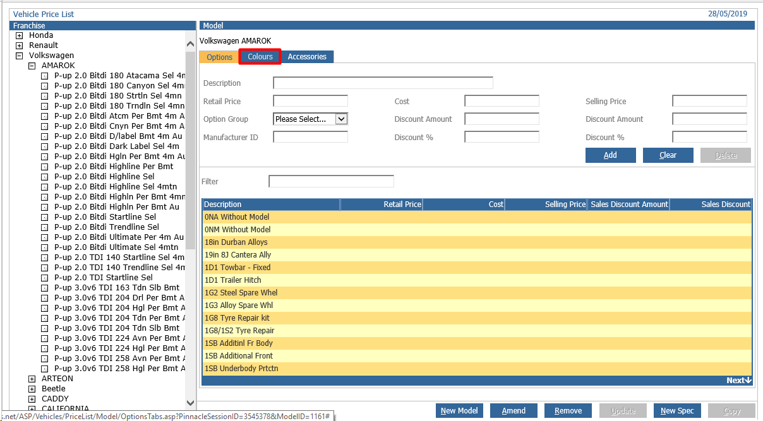This screenshot has width=763, height=421.
Task: Click the tree scrollbar down arrow
Action: pyautogui.click(x=190, y=403)
